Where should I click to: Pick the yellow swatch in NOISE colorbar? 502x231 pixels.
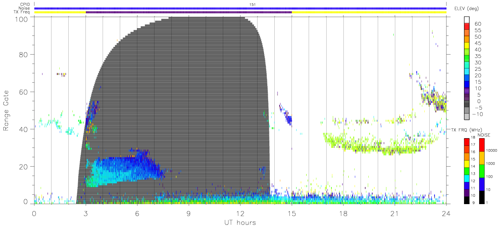coord(481,158)
